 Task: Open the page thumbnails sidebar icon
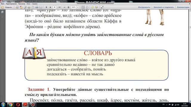pos(2,12)
